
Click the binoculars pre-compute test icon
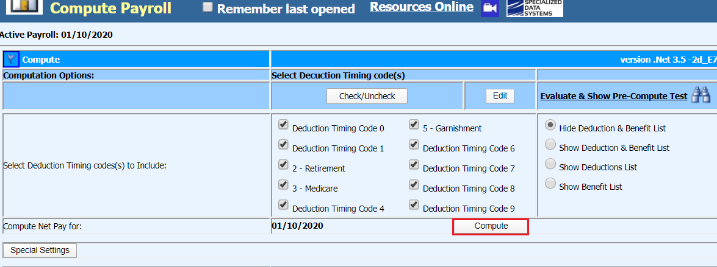click(x=701, y=95)
